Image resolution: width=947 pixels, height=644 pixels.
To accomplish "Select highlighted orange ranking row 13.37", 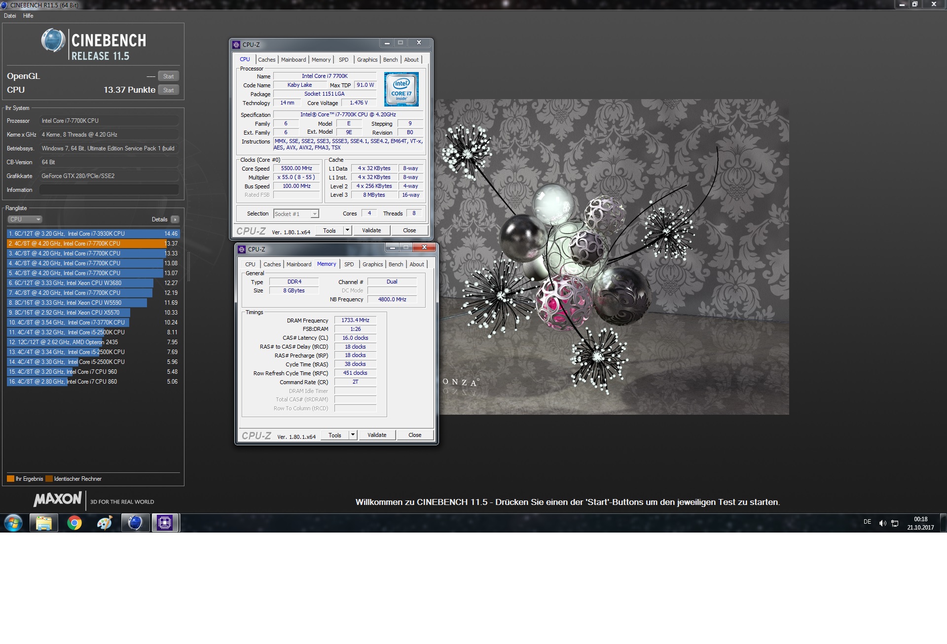I will 93,244.
